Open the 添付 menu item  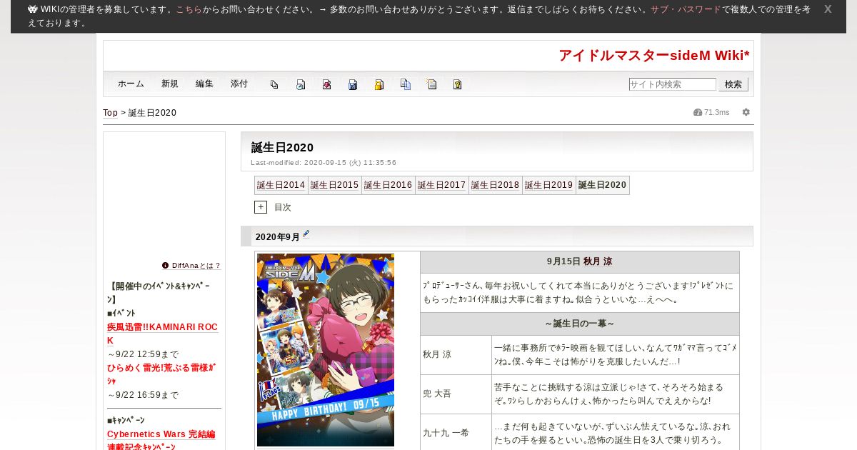[239, 84]
